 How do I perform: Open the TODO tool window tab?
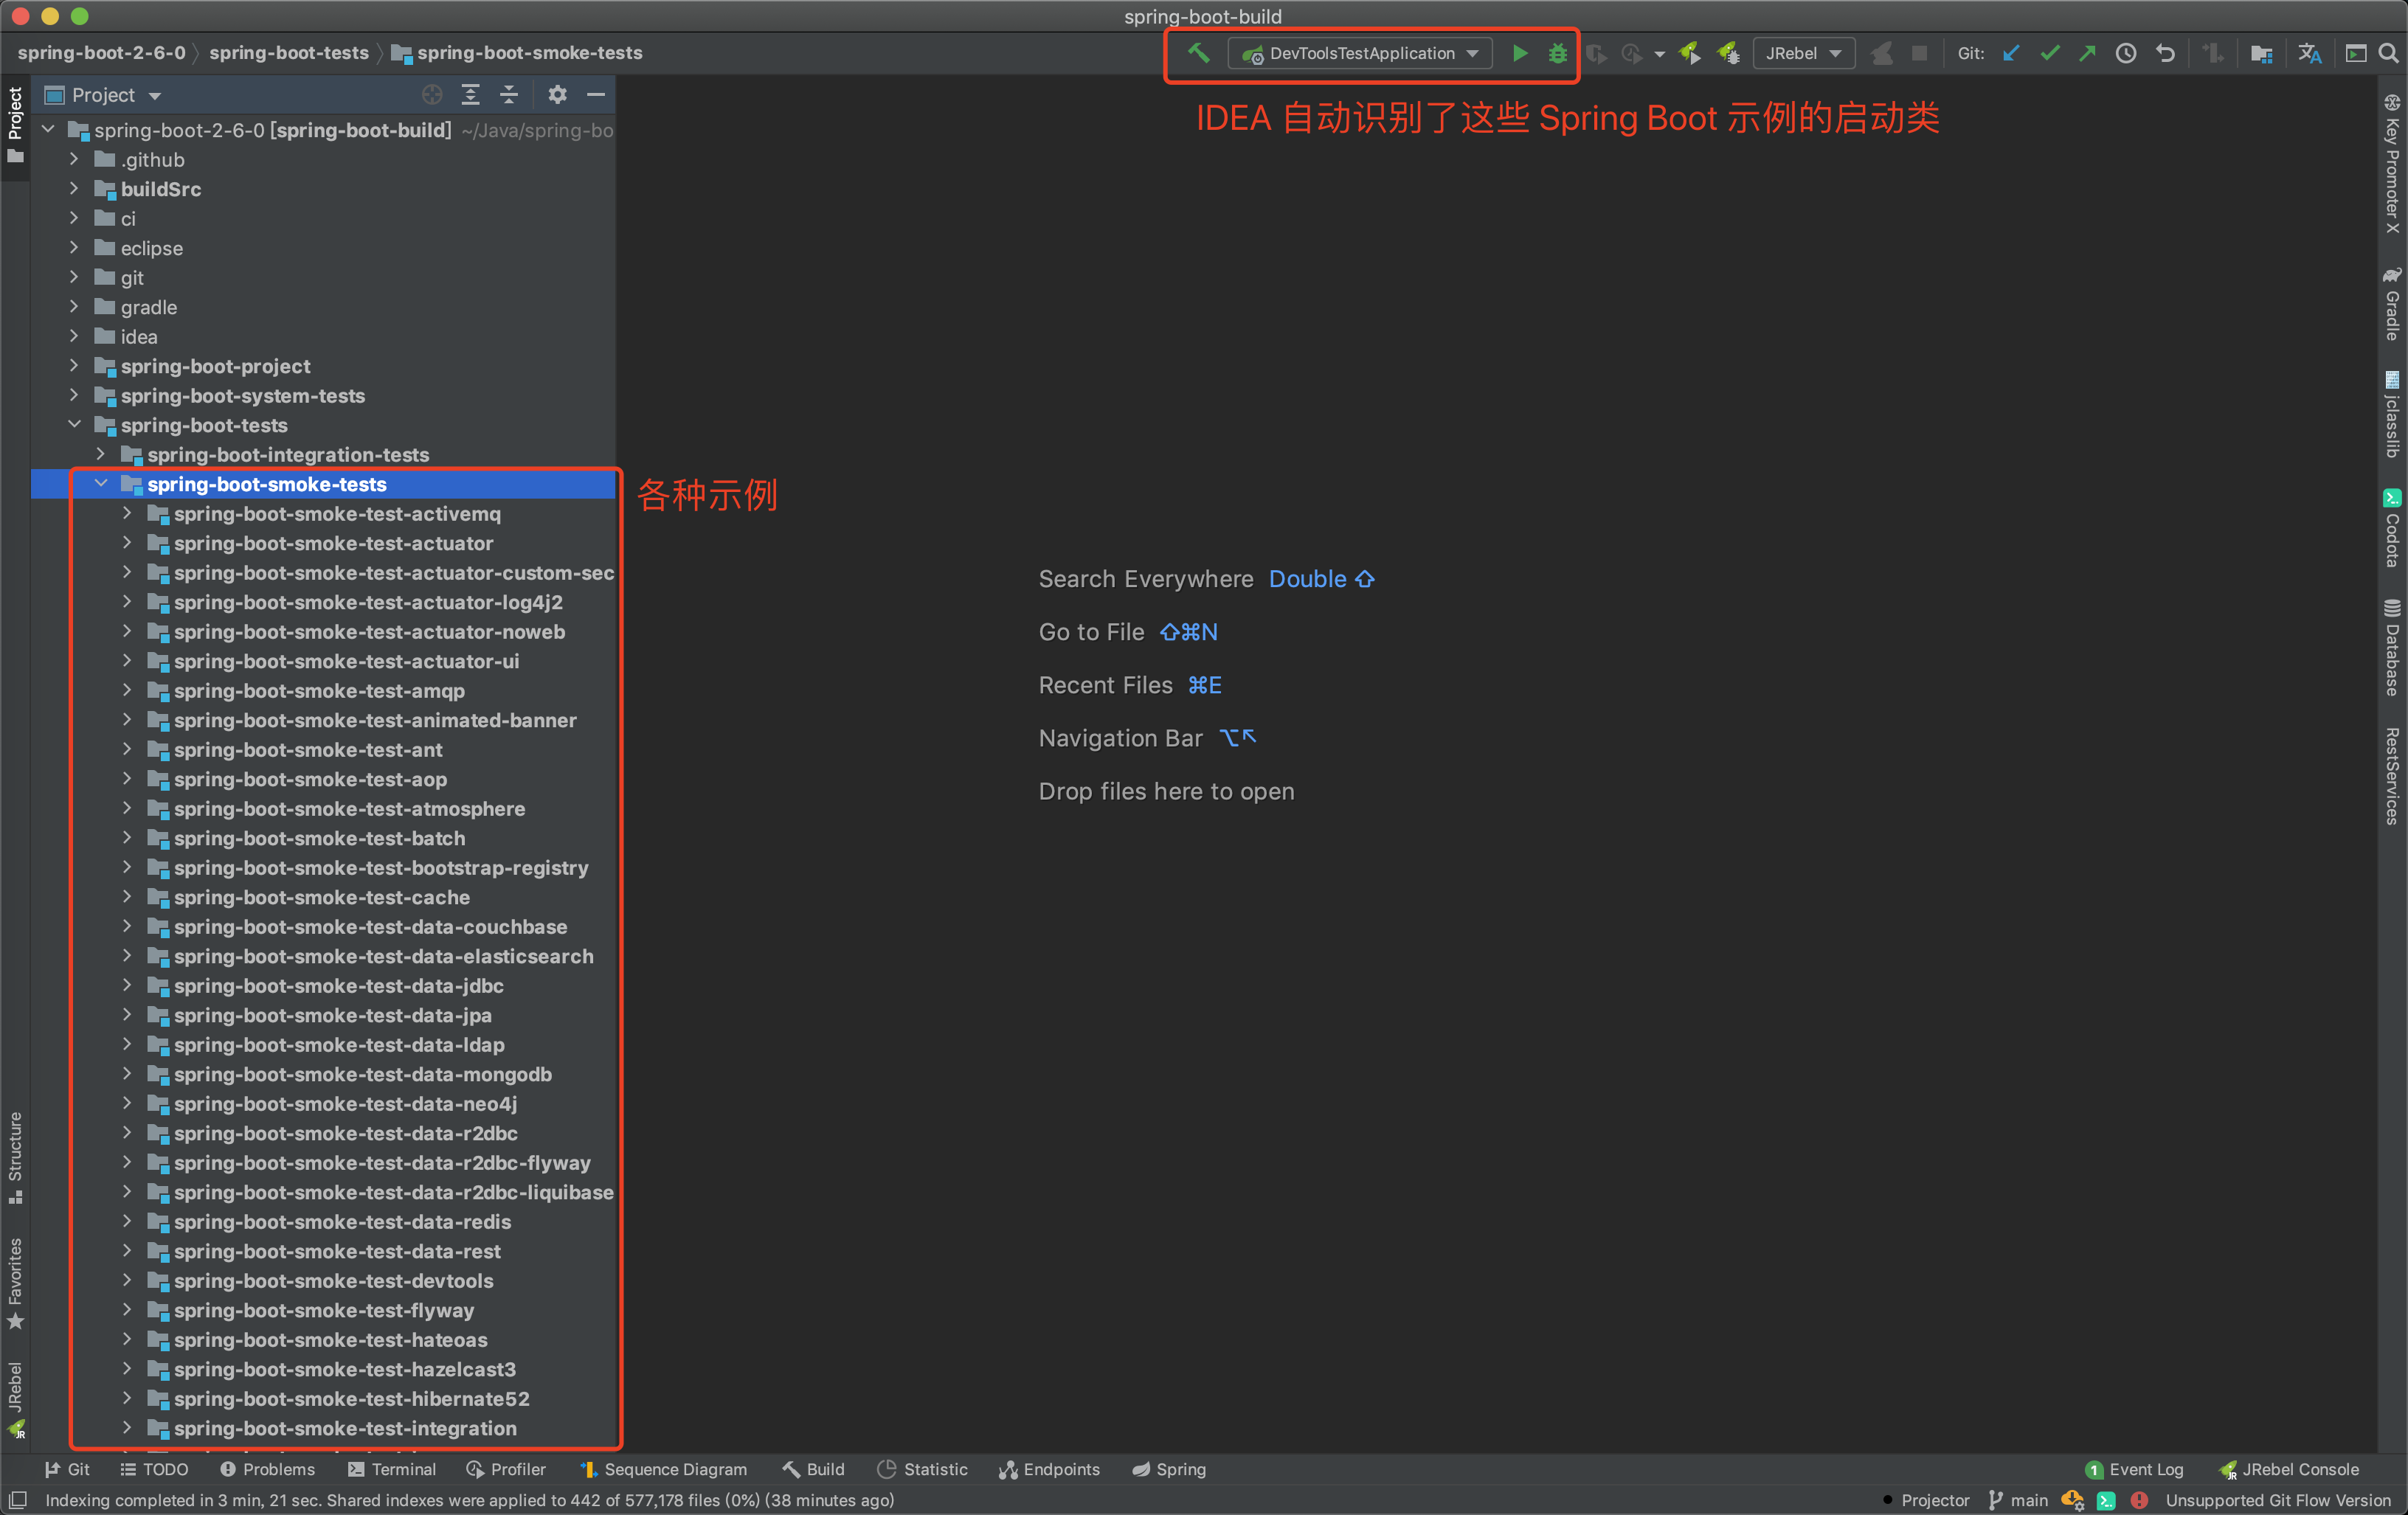click(x=154, y=1469)
